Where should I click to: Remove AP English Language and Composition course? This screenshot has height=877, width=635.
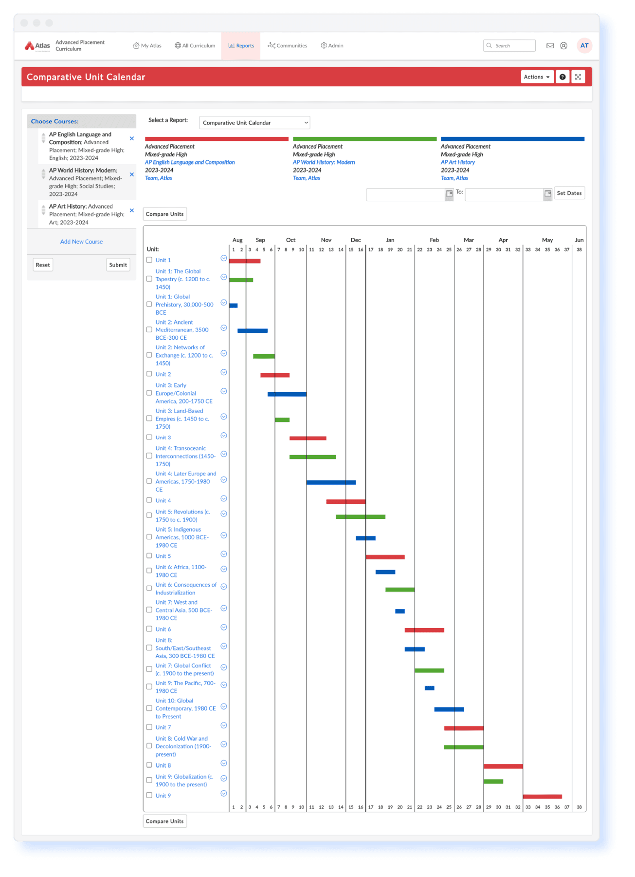click(131, 139)
